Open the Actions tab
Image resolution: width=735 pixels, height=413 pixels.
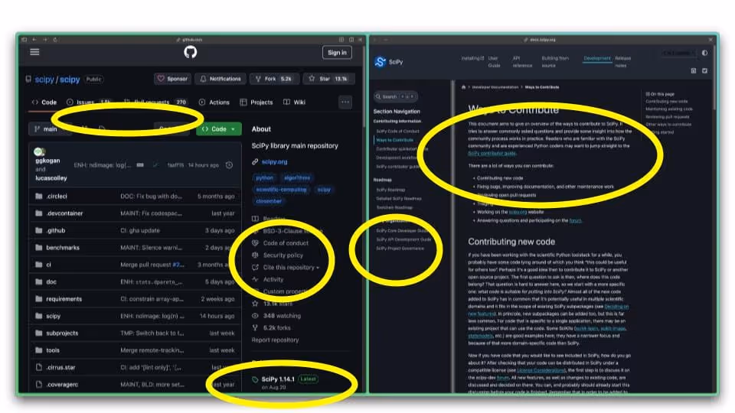pos(214,102)
